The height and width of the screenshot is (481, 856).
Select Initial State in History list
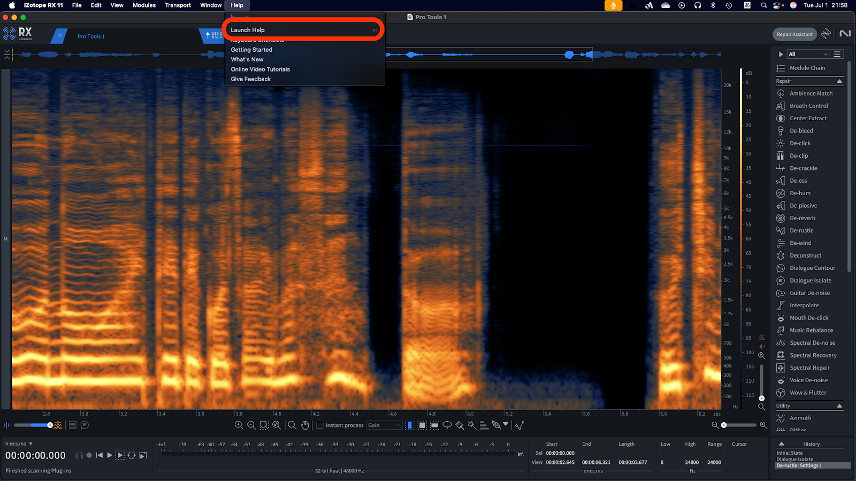point(789,453)
